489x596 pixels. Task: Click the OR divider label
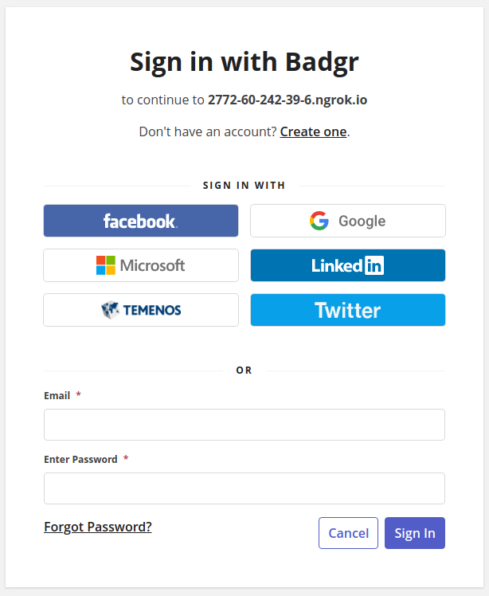pyautogui.click(x=244, y=371)
